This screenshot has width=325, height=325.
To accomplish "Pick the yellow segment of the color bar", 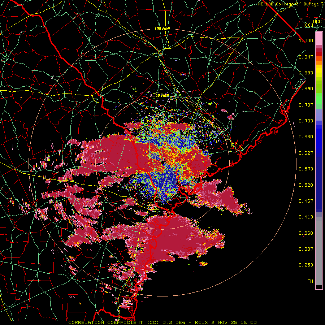I will click(x=319, y=71).
